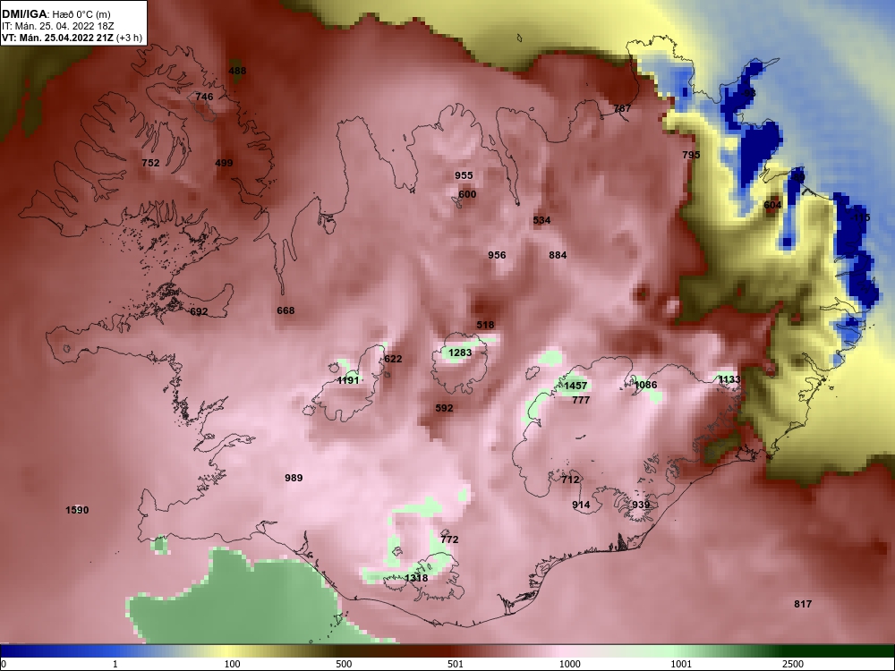Click the map value 772
Screen dimensions: 895x671
click(x=450, y=539)
